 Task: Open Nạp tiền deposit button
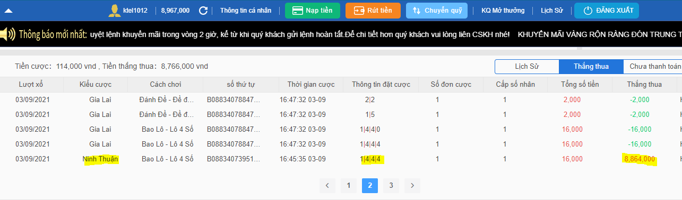click(313, 11)
